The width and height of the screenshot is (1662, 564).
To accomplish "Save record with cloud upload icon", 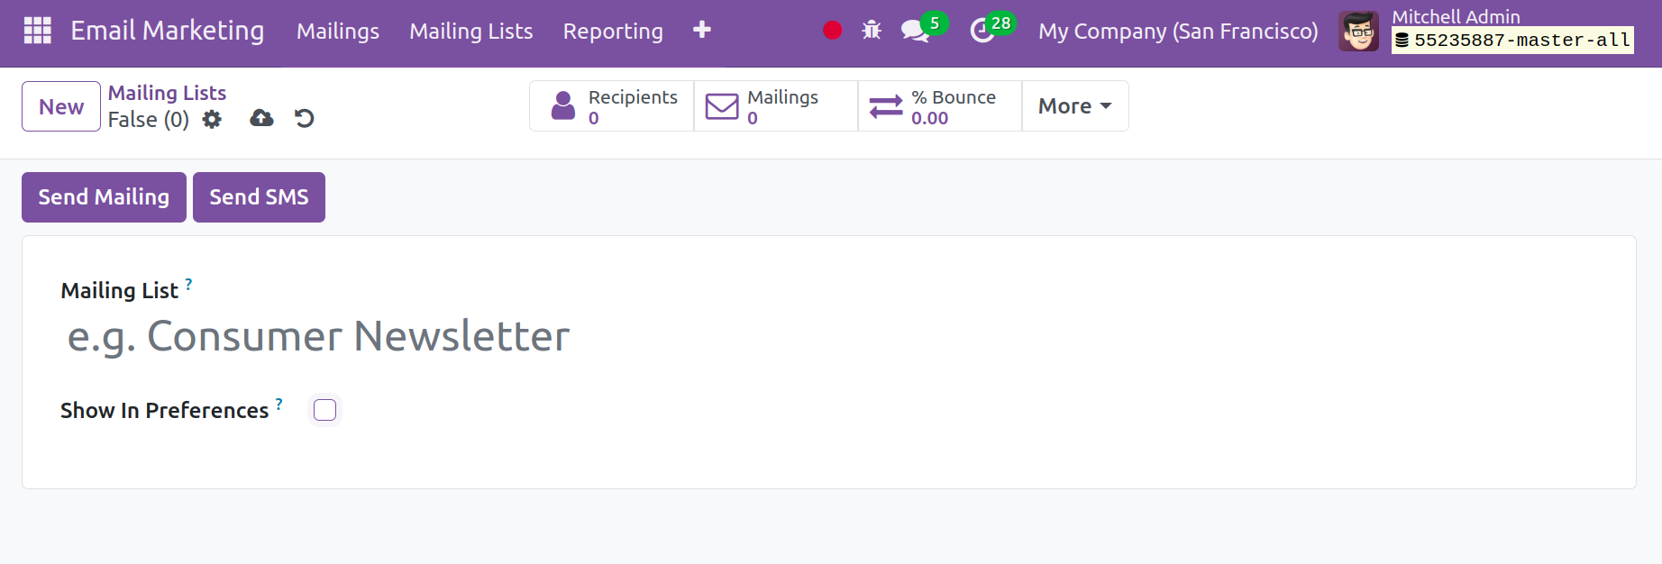I will (261, 119).
